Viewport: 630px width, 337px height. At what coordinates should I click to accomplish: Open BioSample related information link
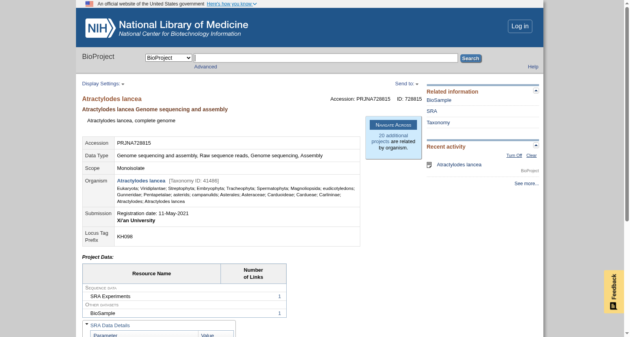[x=439, y=100]
